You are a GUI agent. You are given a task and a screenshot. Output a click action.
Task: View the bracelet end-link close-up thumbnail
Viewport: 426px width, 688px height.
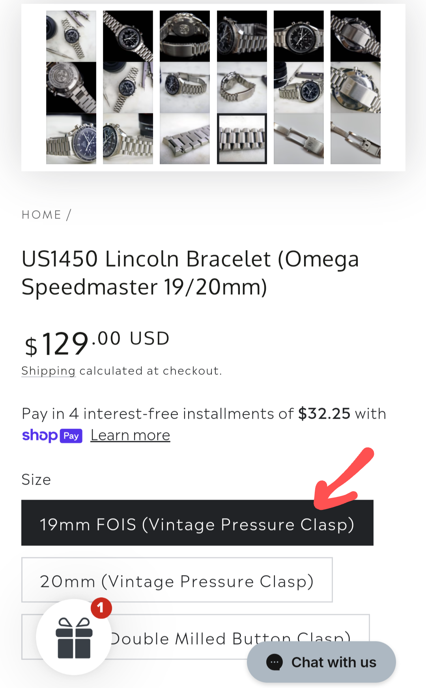coord(185,139)
